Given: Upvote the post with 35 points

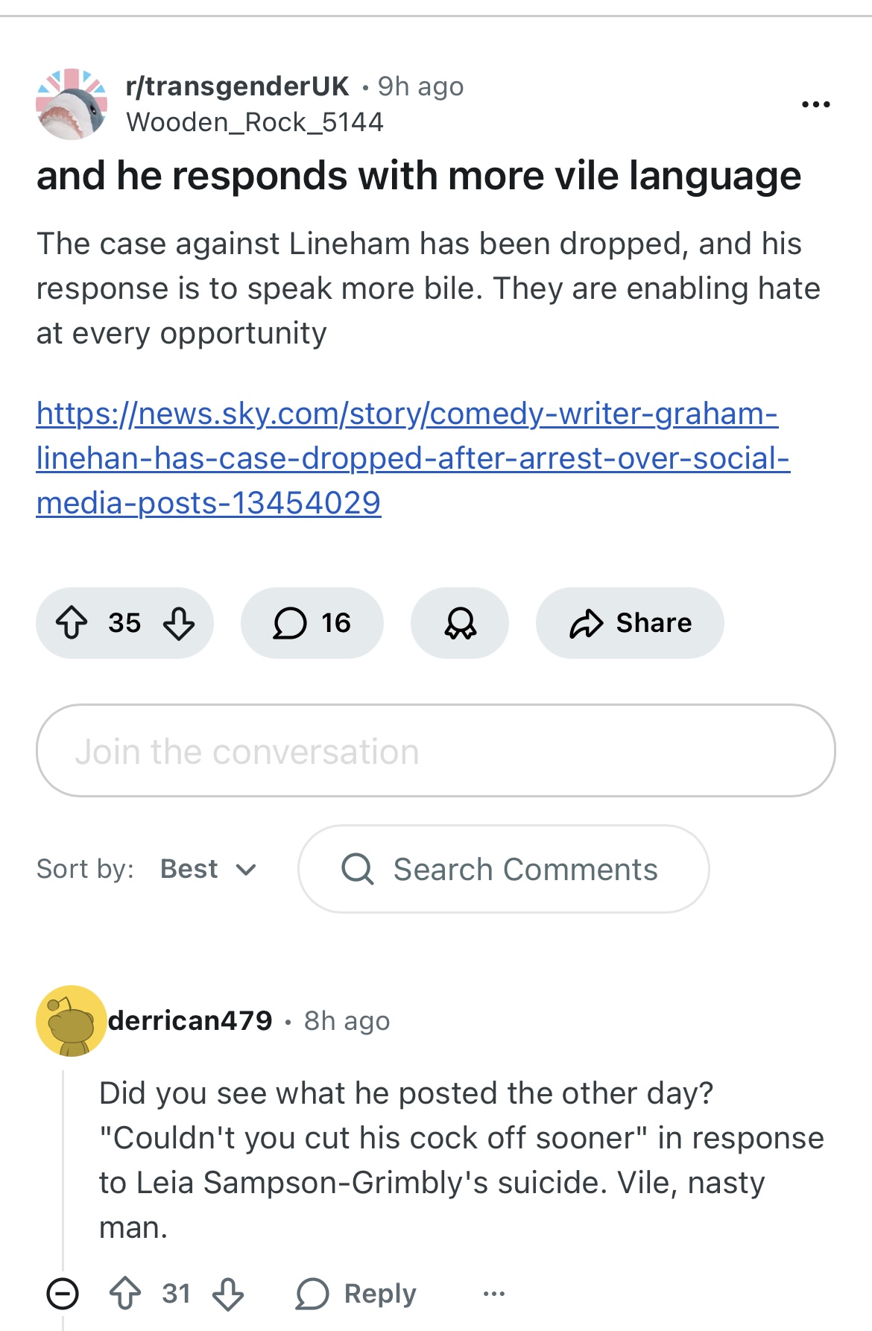Looking at the screenshot, I should point(72,623).
